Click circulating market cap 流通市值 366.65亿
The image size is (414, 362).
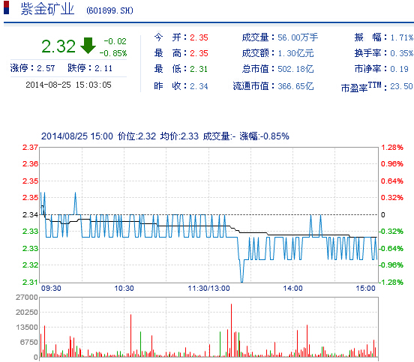tap(273, 86)
